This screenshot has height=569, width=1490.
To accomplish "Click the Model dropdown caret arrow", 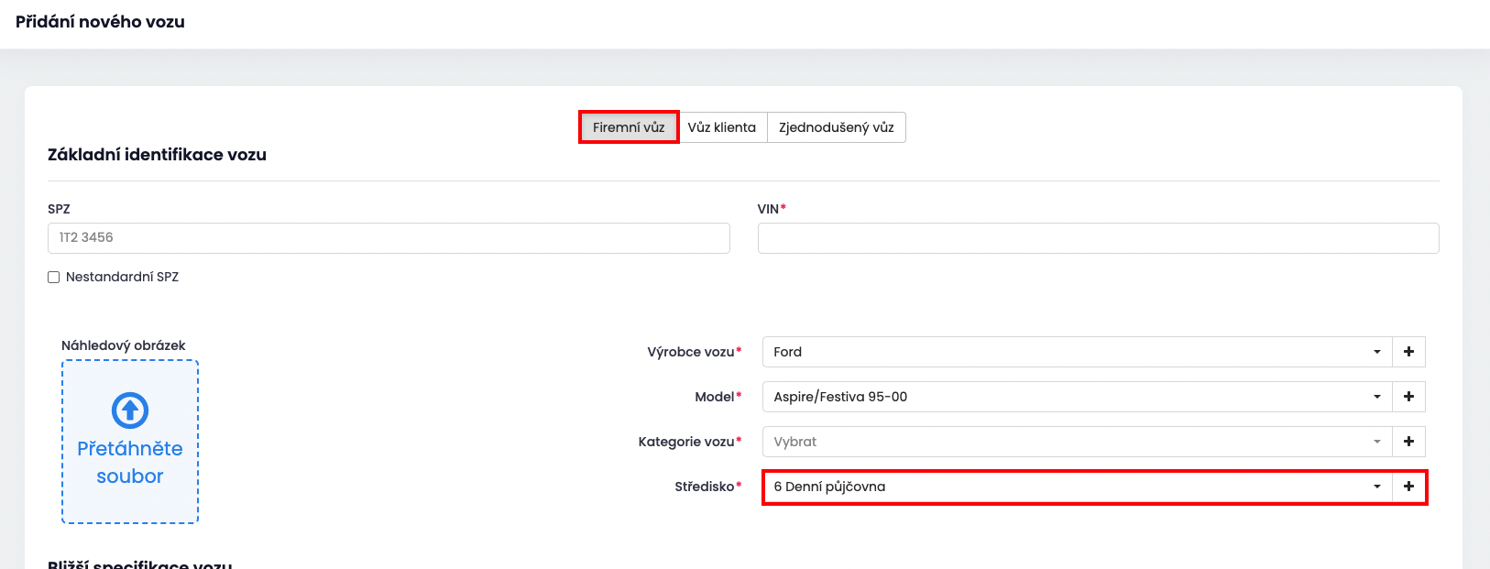I will coord(1376,397).
